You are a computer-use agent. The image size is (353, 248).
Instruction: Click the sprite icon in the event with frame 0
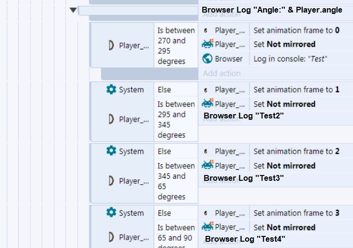(x=207, y=44)
